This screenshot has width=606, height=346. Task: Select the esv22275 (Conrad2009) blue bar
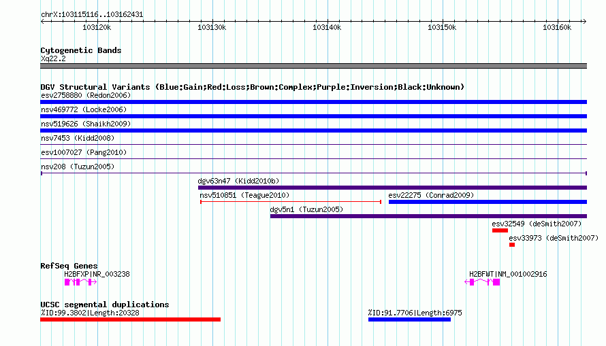tap(488, 202)
